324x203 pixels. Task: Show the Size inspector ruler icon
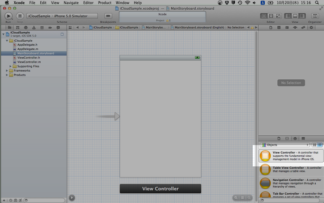[303, 27]
